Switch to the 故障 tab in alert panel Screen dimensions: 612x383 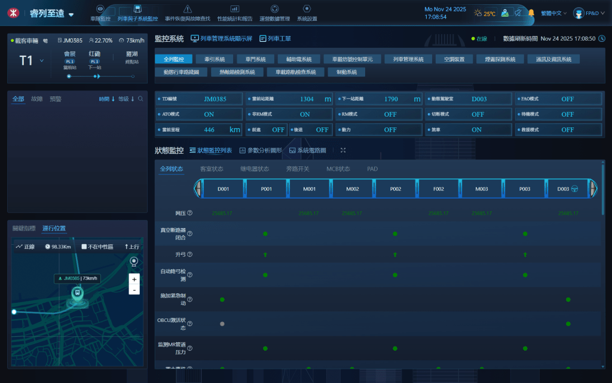36,98
